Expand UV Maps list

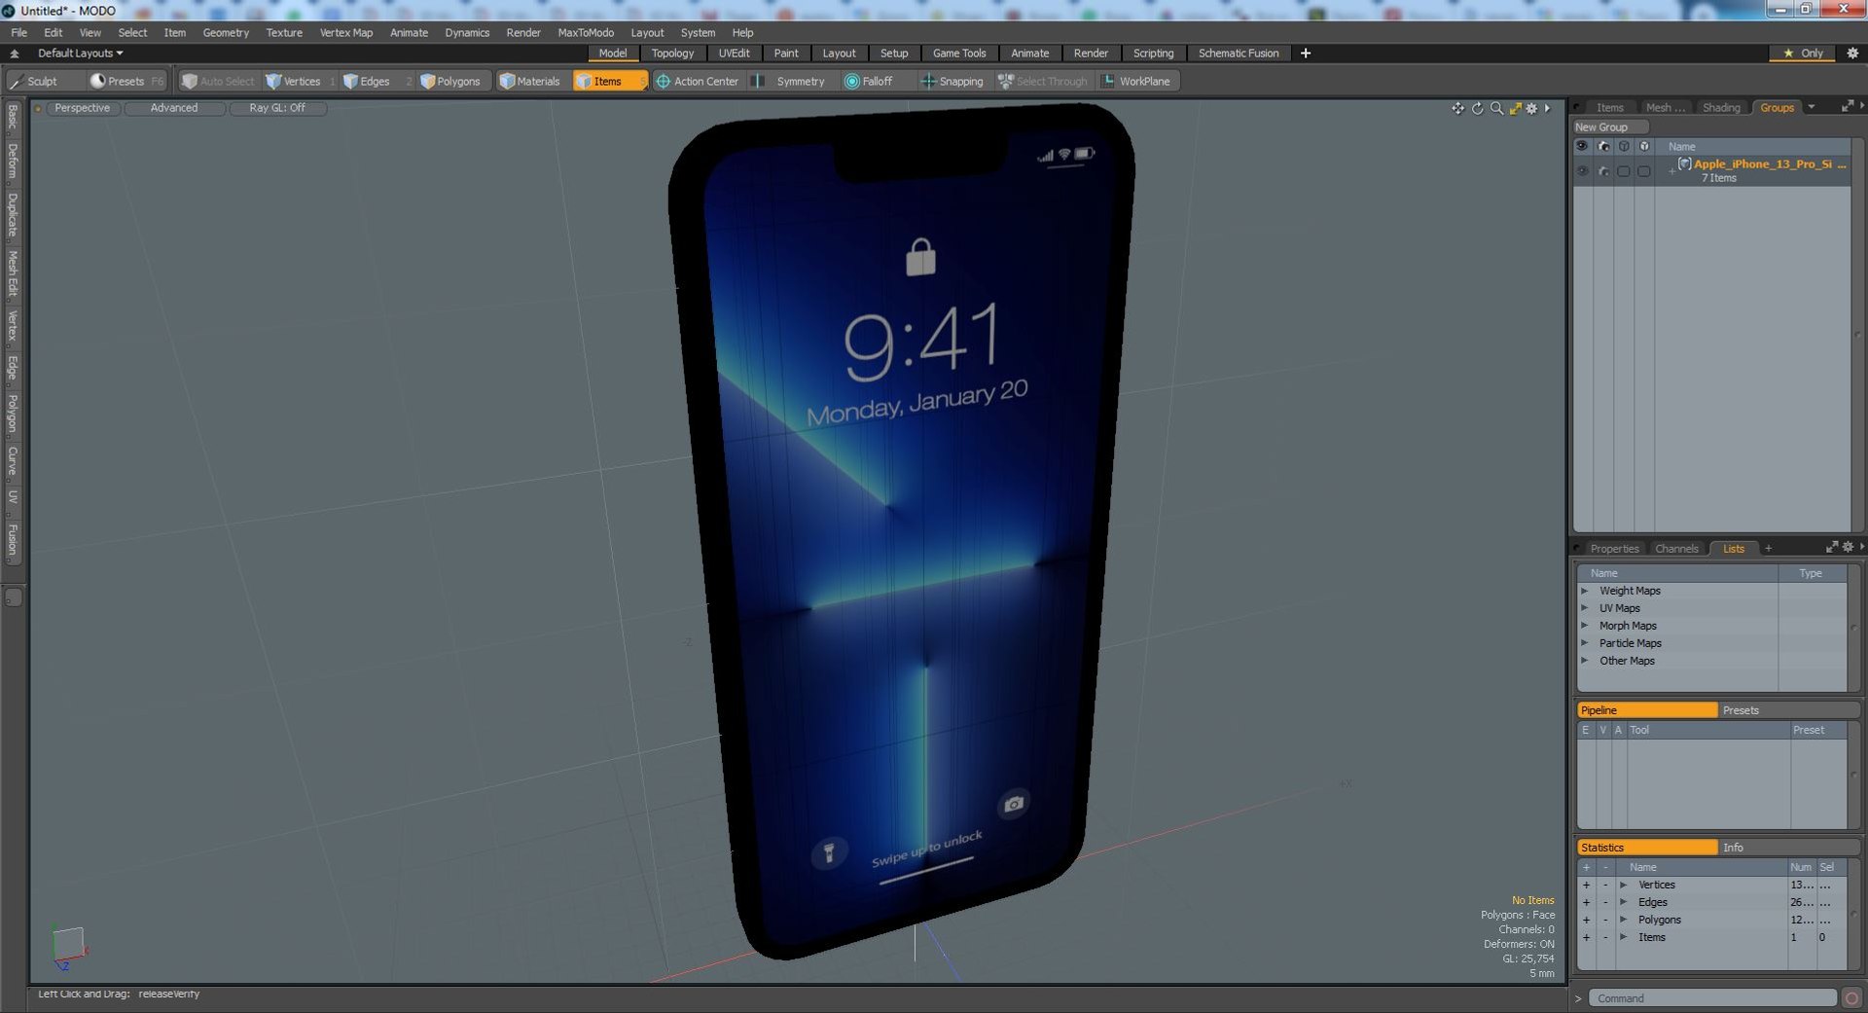[x=1585, y=608]
